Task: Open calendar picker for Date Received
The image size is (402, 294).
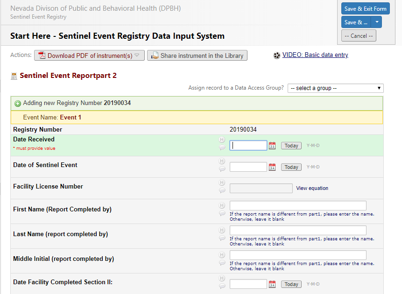Action: (x=272, y=146)
